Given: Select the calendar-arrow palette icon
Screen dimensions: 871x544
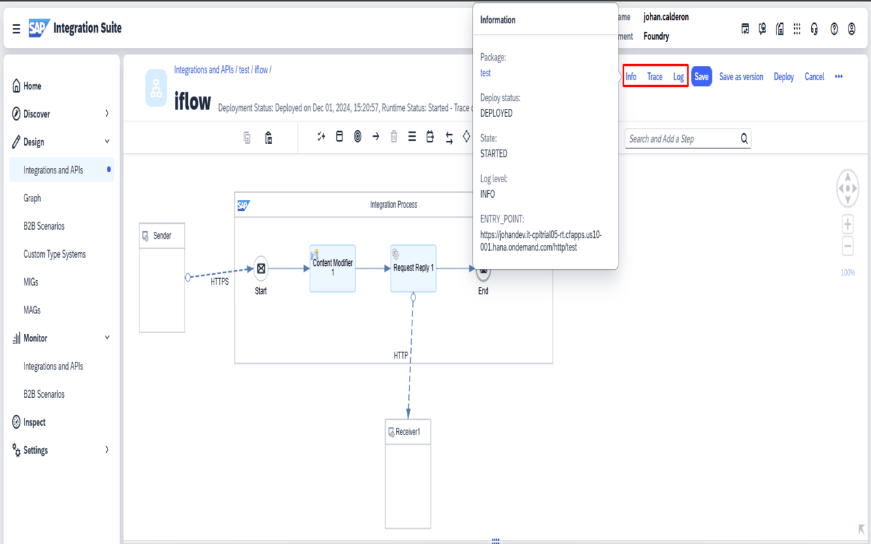Looking at the screenshot, I should (430, 137).
